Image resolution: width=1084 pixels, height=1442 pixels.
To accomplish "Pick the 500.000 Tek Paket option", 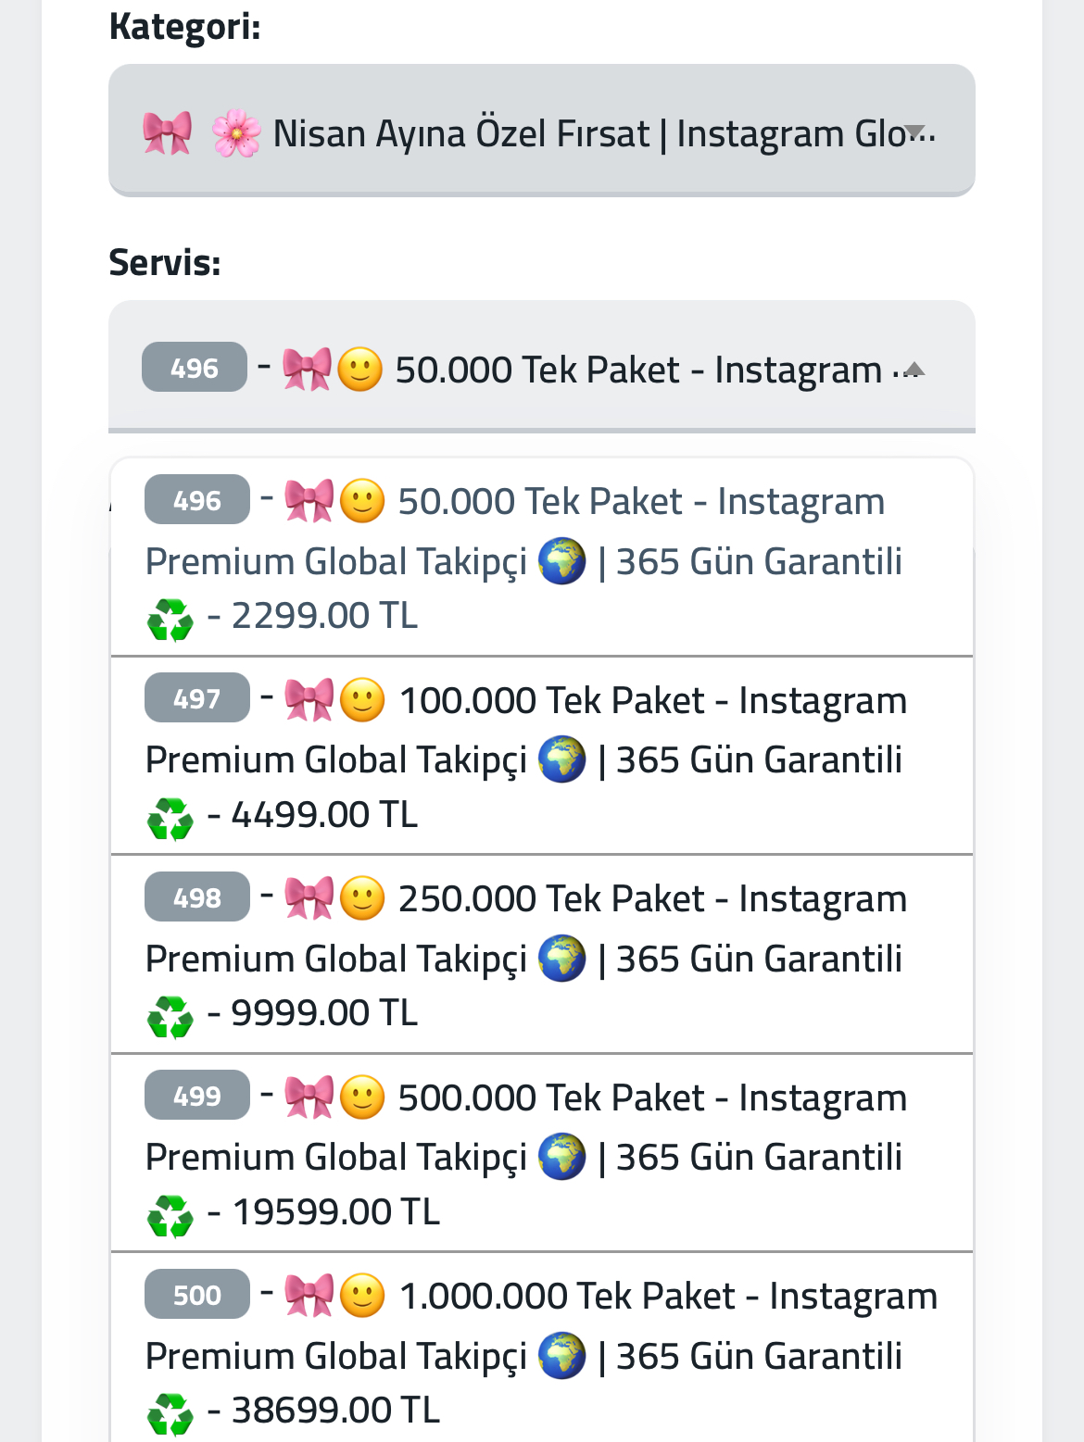I will (542, 1153).
